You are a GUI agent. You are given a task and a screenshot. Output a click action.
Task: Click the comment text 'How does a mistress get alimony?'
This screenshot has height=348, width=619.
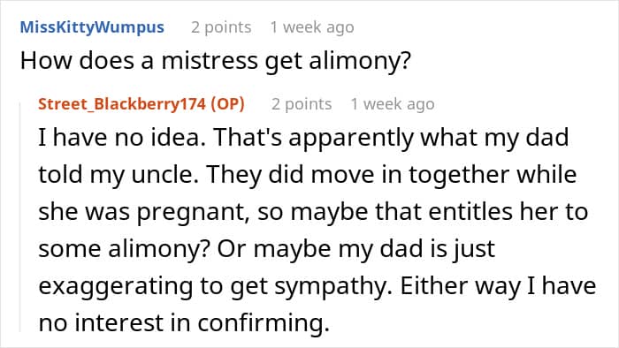pyautogui.click(x=216, y=61)
